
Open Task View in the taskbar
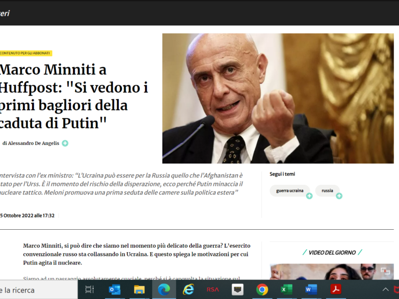90,290
